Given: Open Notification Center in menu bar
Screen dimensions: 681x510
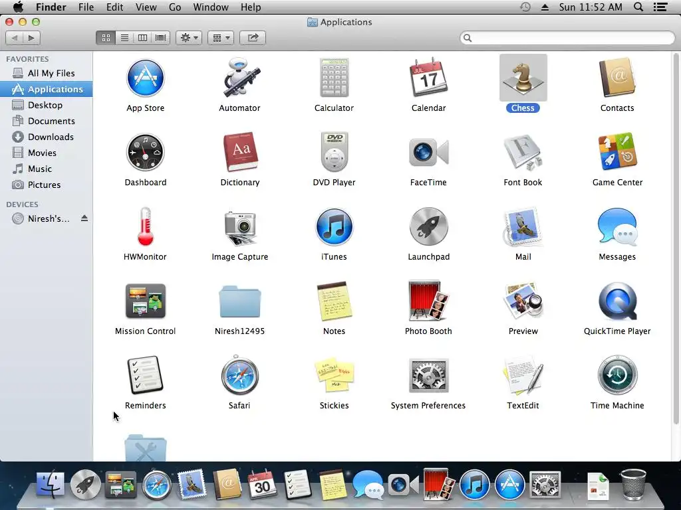Looking at the screenshot, I should pos(660,7).
